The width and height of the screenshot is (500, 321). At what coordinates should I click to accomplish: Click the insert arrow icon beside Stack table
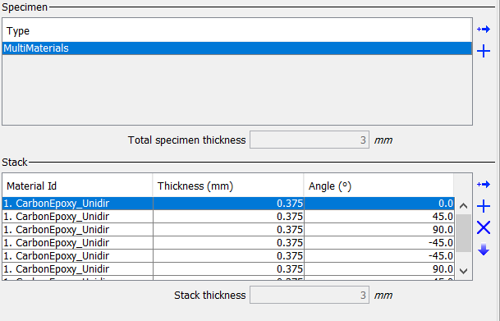click(484, 184)
